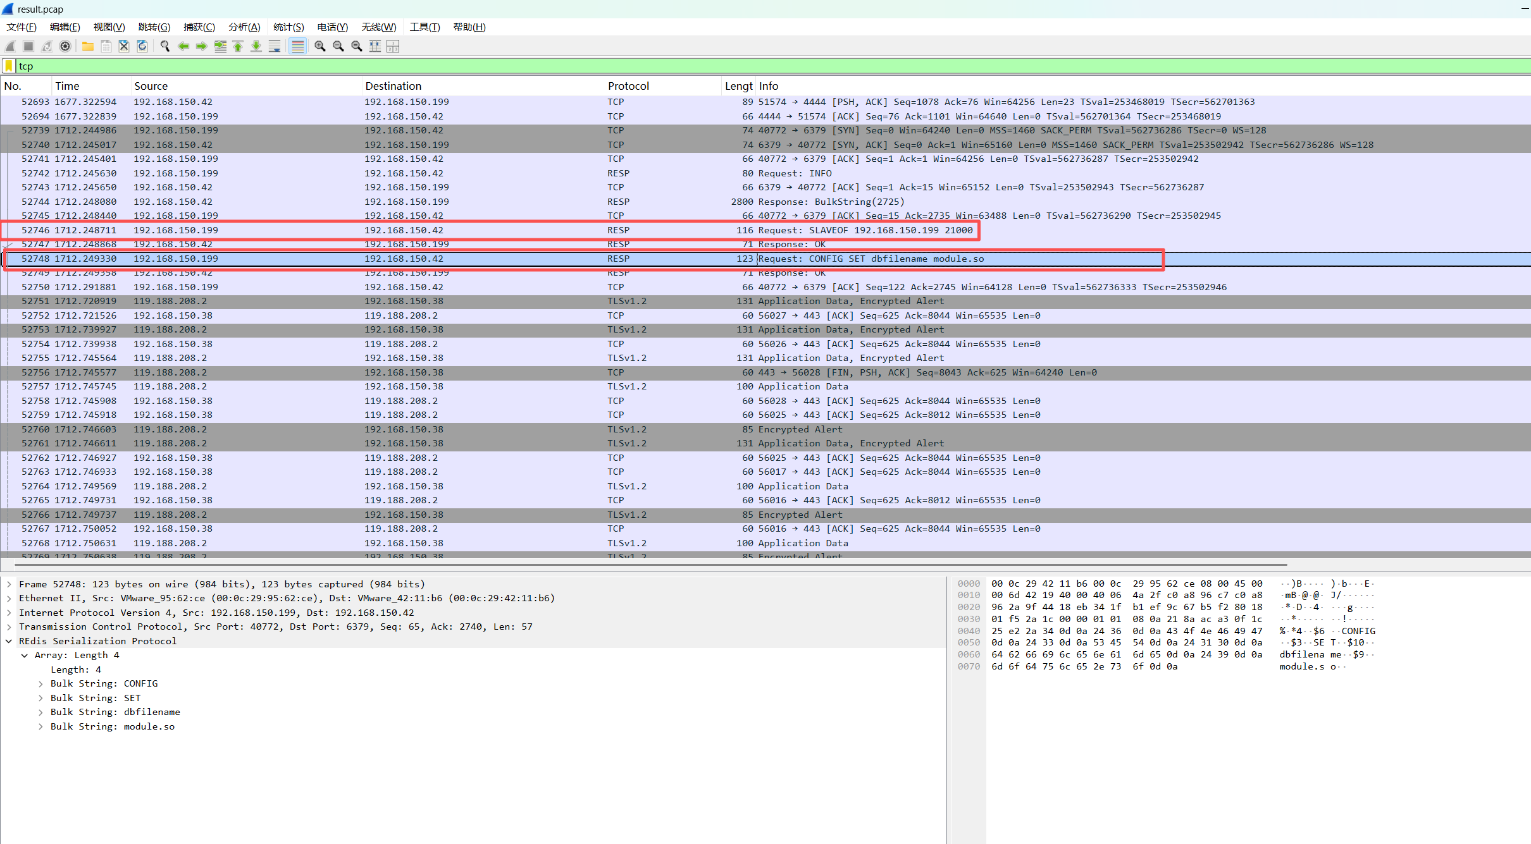This screenshot has height=844, width=1531.
Task: Reload the capture file
Action: pyautogui.click(x=142, y=46)
